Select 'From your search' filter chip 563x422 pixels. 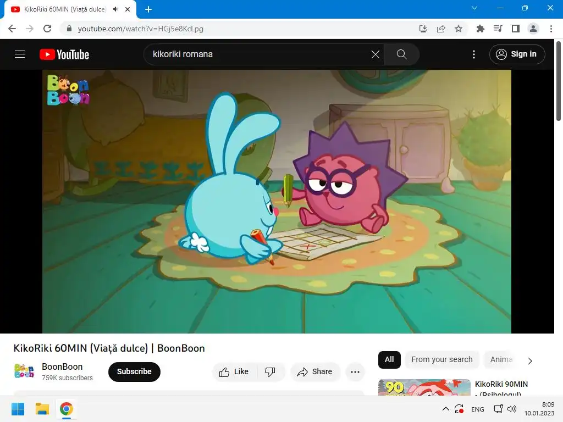441,359
